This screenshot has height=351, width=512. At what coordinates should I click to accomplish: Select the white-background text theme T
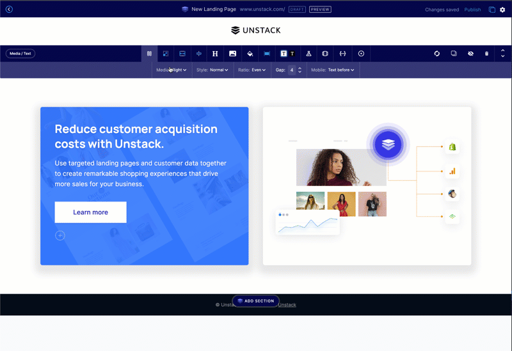tap(284, 54)
